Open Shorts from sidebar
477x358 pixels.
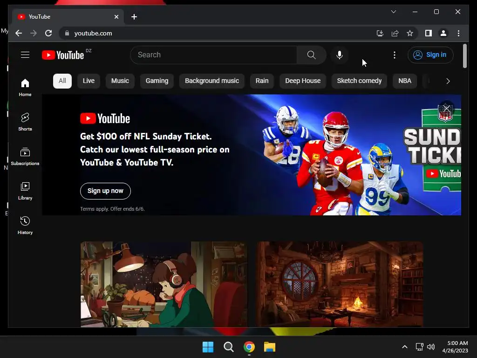pos(25,122)
